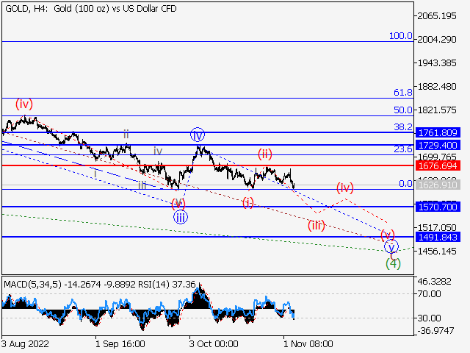Select the red (i) wave label
This screenshot has height=353, width=470.
(248, 203)
